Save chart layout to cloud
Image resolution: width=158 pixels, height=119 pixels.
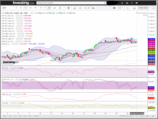pos(134,8)
